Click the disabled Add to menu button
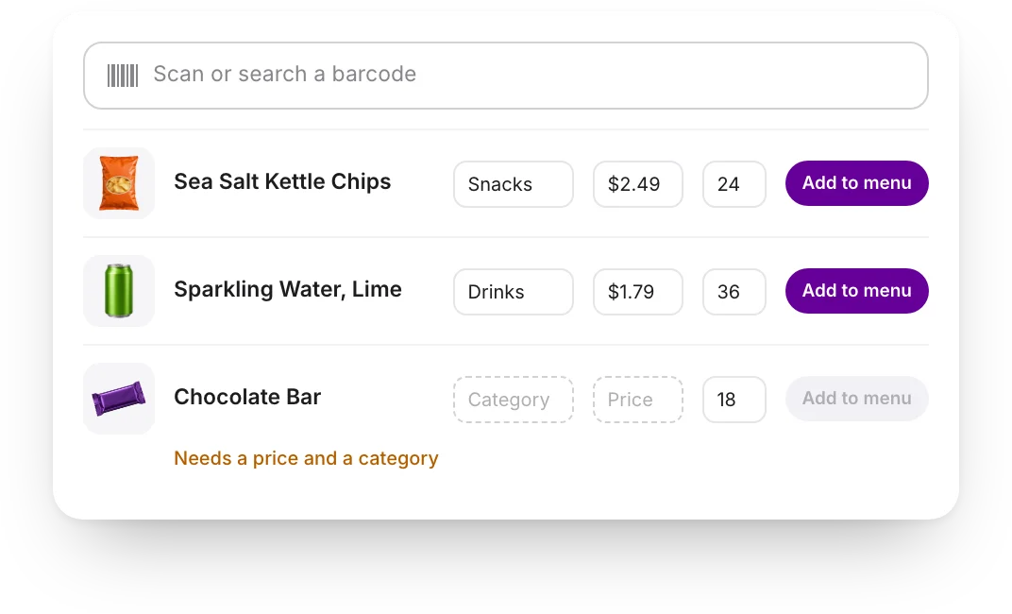 (856, 399)
